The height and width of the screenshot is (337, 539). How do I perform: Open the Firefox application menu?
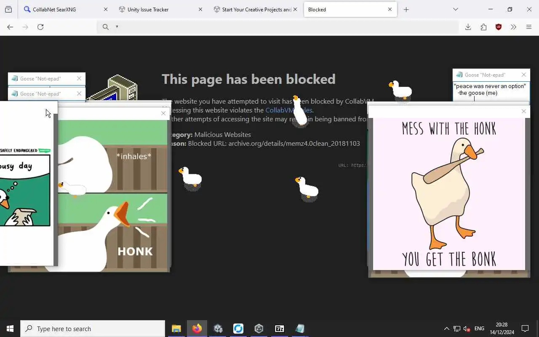pyautogui.click(x=529, y=27)
